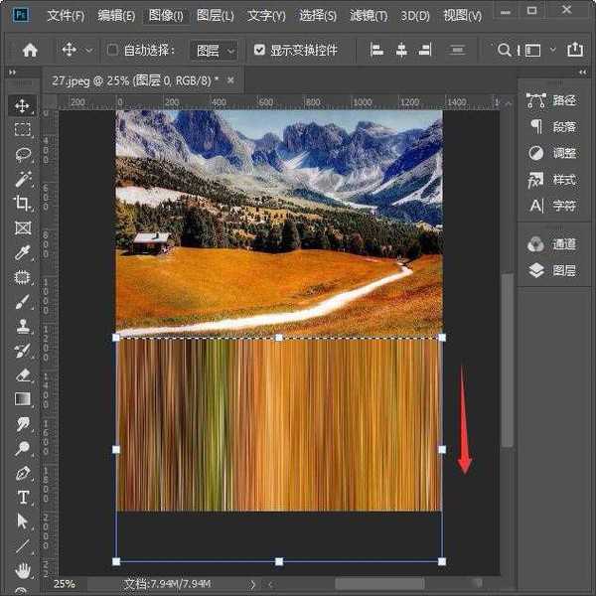
Task: Select the Crop tool
Action: pyautogui.click(x=22, y=204)
